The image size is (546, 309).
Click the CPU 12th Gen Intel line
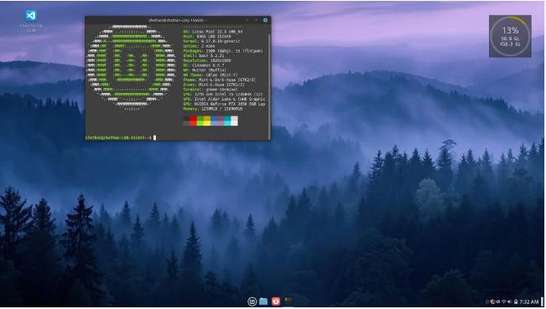pos(223,94)
